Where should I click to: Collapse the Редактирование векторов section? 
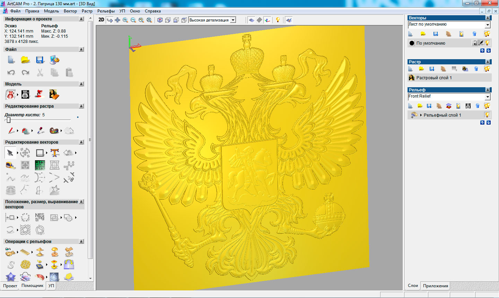click(x=81, y=142)
